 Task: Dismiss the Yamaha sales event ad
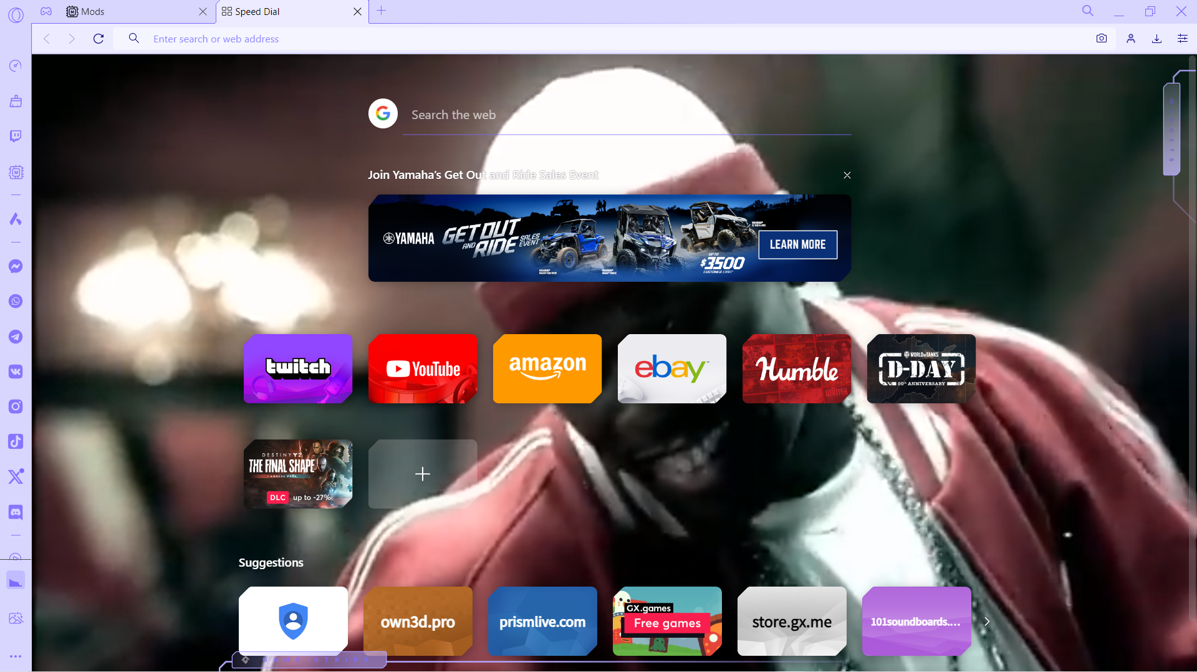point(847,175)
